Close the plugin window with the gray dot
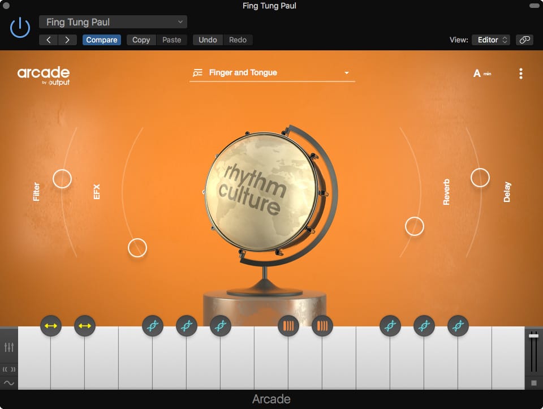Screen dimensions: 543x409 pos(6,6)
